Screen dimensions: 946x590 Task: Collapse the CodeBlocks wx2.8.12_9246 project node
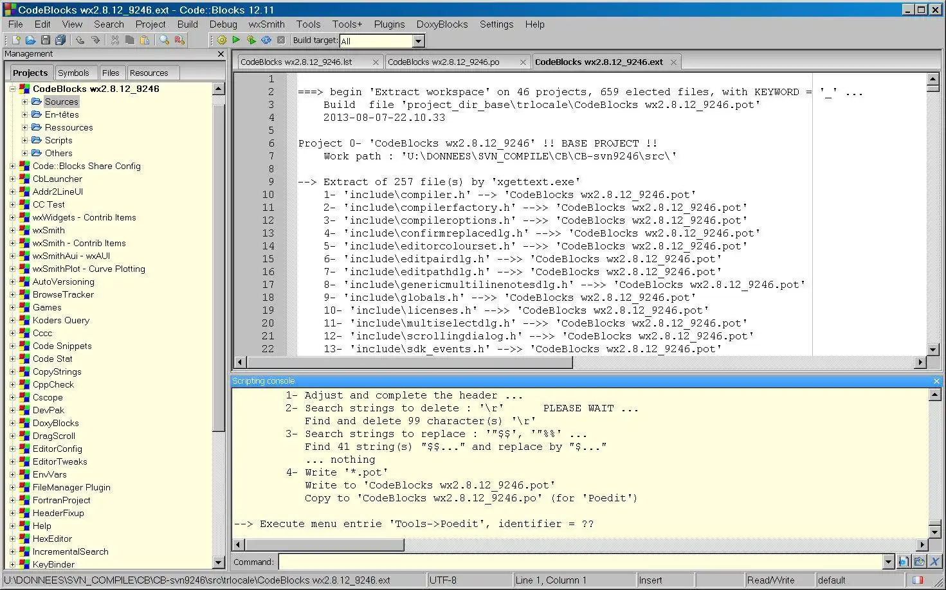click(x=12, y=89)
